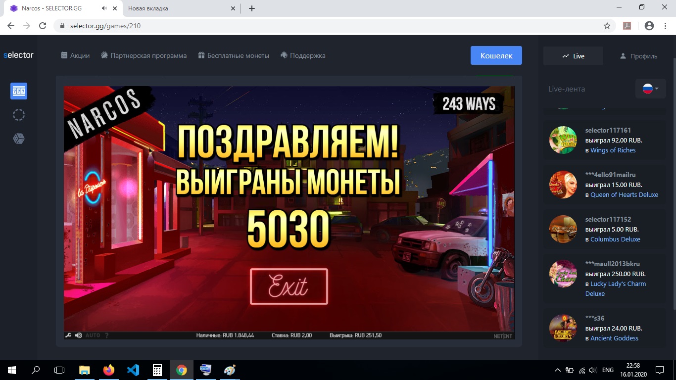Go back in the browser
676x380 pixels.
[11, 26]
